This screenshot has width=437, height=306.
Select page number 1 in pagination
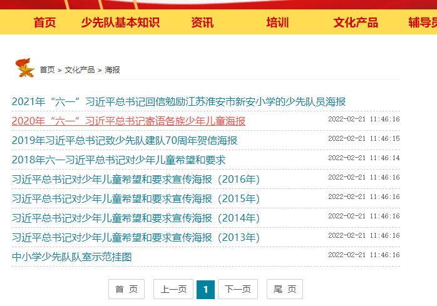coord(205,289)
